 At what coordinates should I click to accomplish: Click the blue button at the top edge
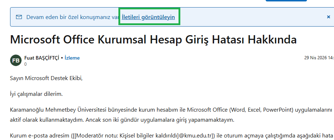pos(286,1)
